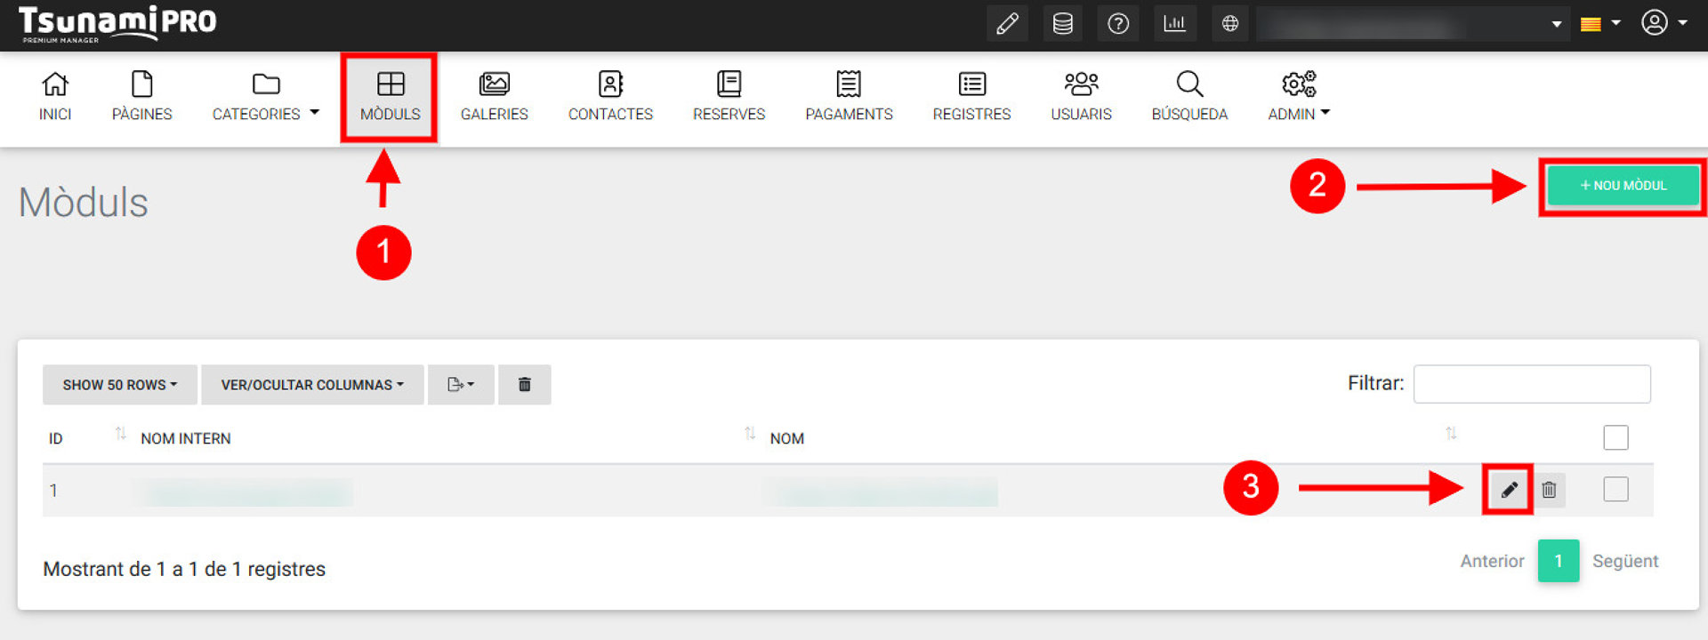Expand the Show 50 Rows dropdown
This screenshot has width=1708, height=640.
point(119,385)
